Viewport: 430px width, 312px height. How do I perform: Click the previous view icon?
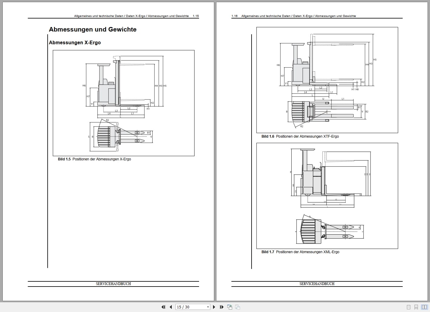coord(230,307)
